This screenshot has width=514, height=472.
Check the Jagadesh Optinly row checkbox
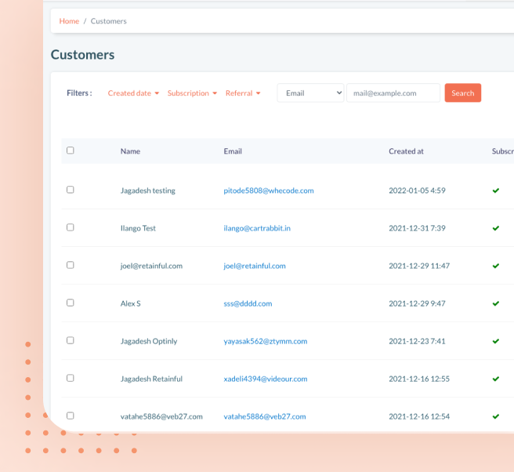click(x=71, y=340)
